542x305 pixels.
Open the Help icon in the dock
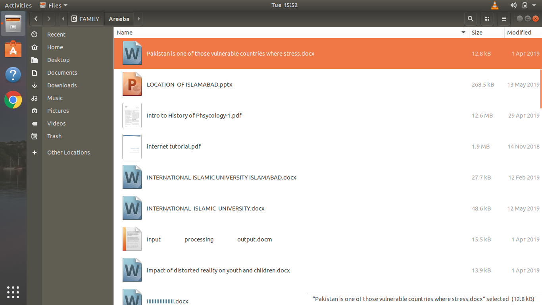(13, 75)
